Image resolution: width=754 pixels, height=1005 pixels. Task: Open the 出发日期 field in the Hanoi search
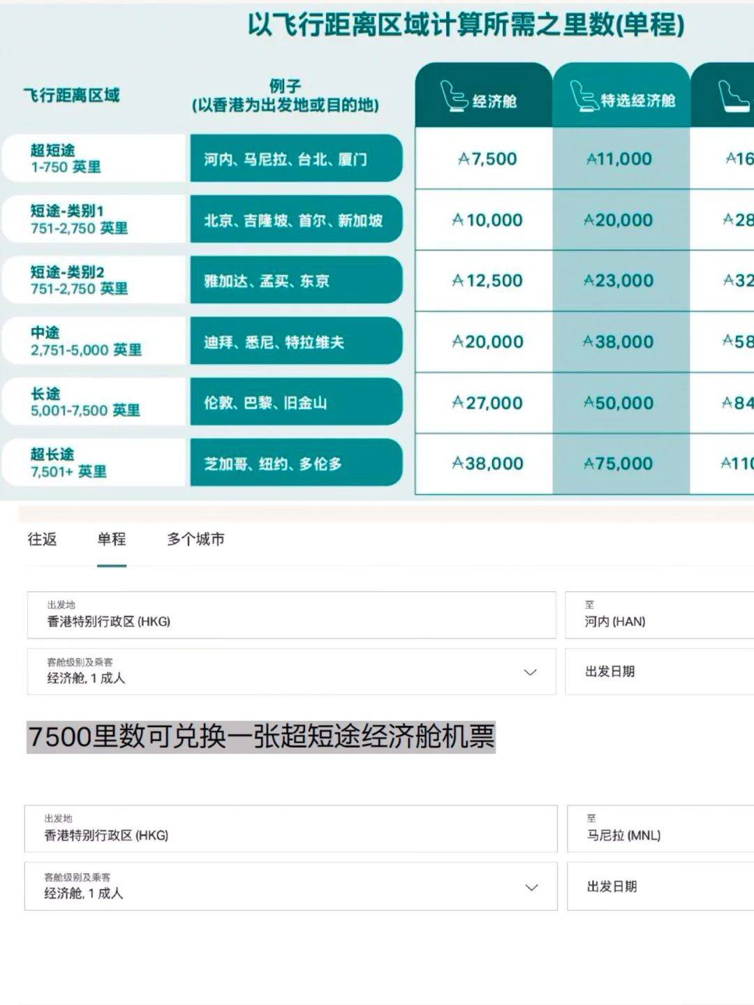(656, 671)
